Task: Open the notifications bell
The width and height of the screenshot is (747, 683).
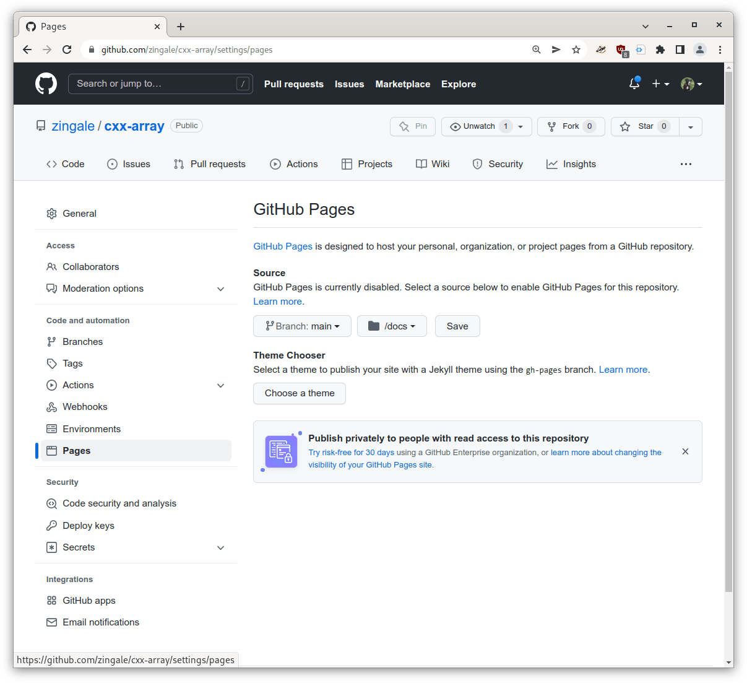Action: tap(634, 84)
